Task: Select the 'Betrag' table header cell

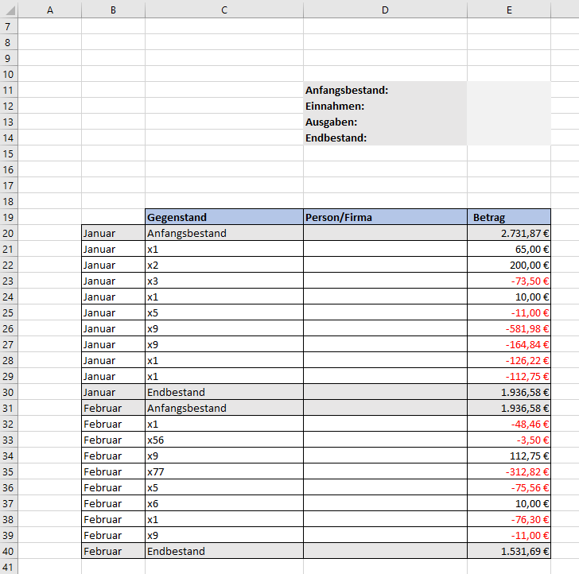Action: [x=508, y=217]
